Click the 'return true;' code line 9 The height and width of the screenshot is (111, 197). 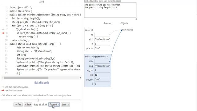click(x=28, y=37)
